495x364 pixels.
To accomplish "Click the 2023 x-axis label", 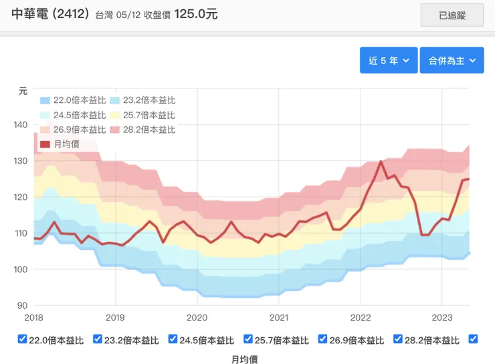I will pyautogui.click(x=442, y=317).
